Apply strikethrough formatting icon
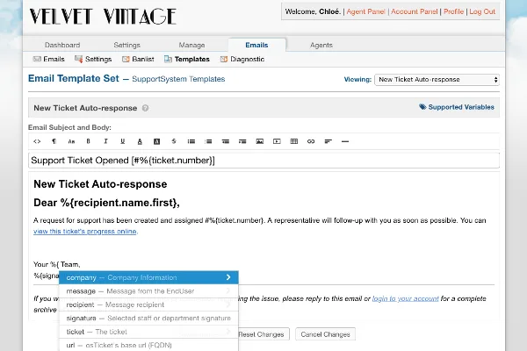Image resolution: width=527 pixels, height=351 pixels. 174,141
